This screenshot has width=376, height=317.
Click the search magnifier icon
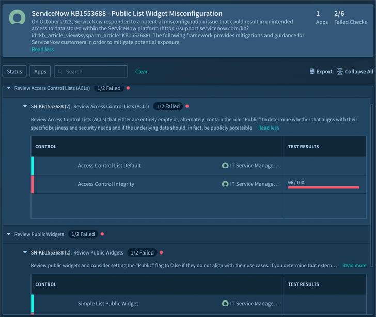click(60, 71)
